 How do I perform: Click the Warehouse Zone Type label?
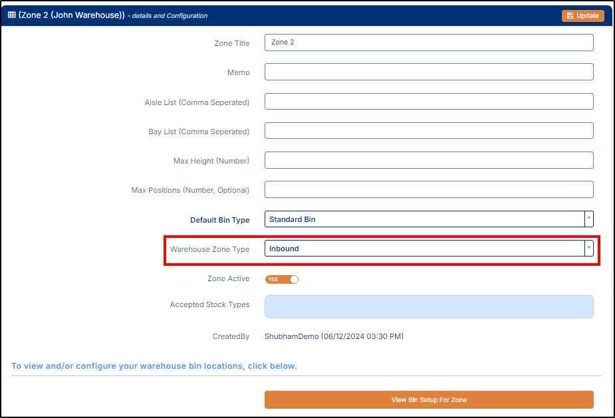click(x=209, y=249)
